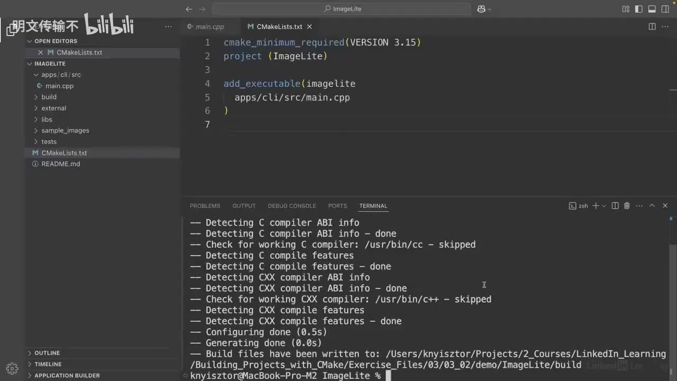Create a new terminal with plus icon
This screenshot has height=381, width=677.
tap(596, 206)
